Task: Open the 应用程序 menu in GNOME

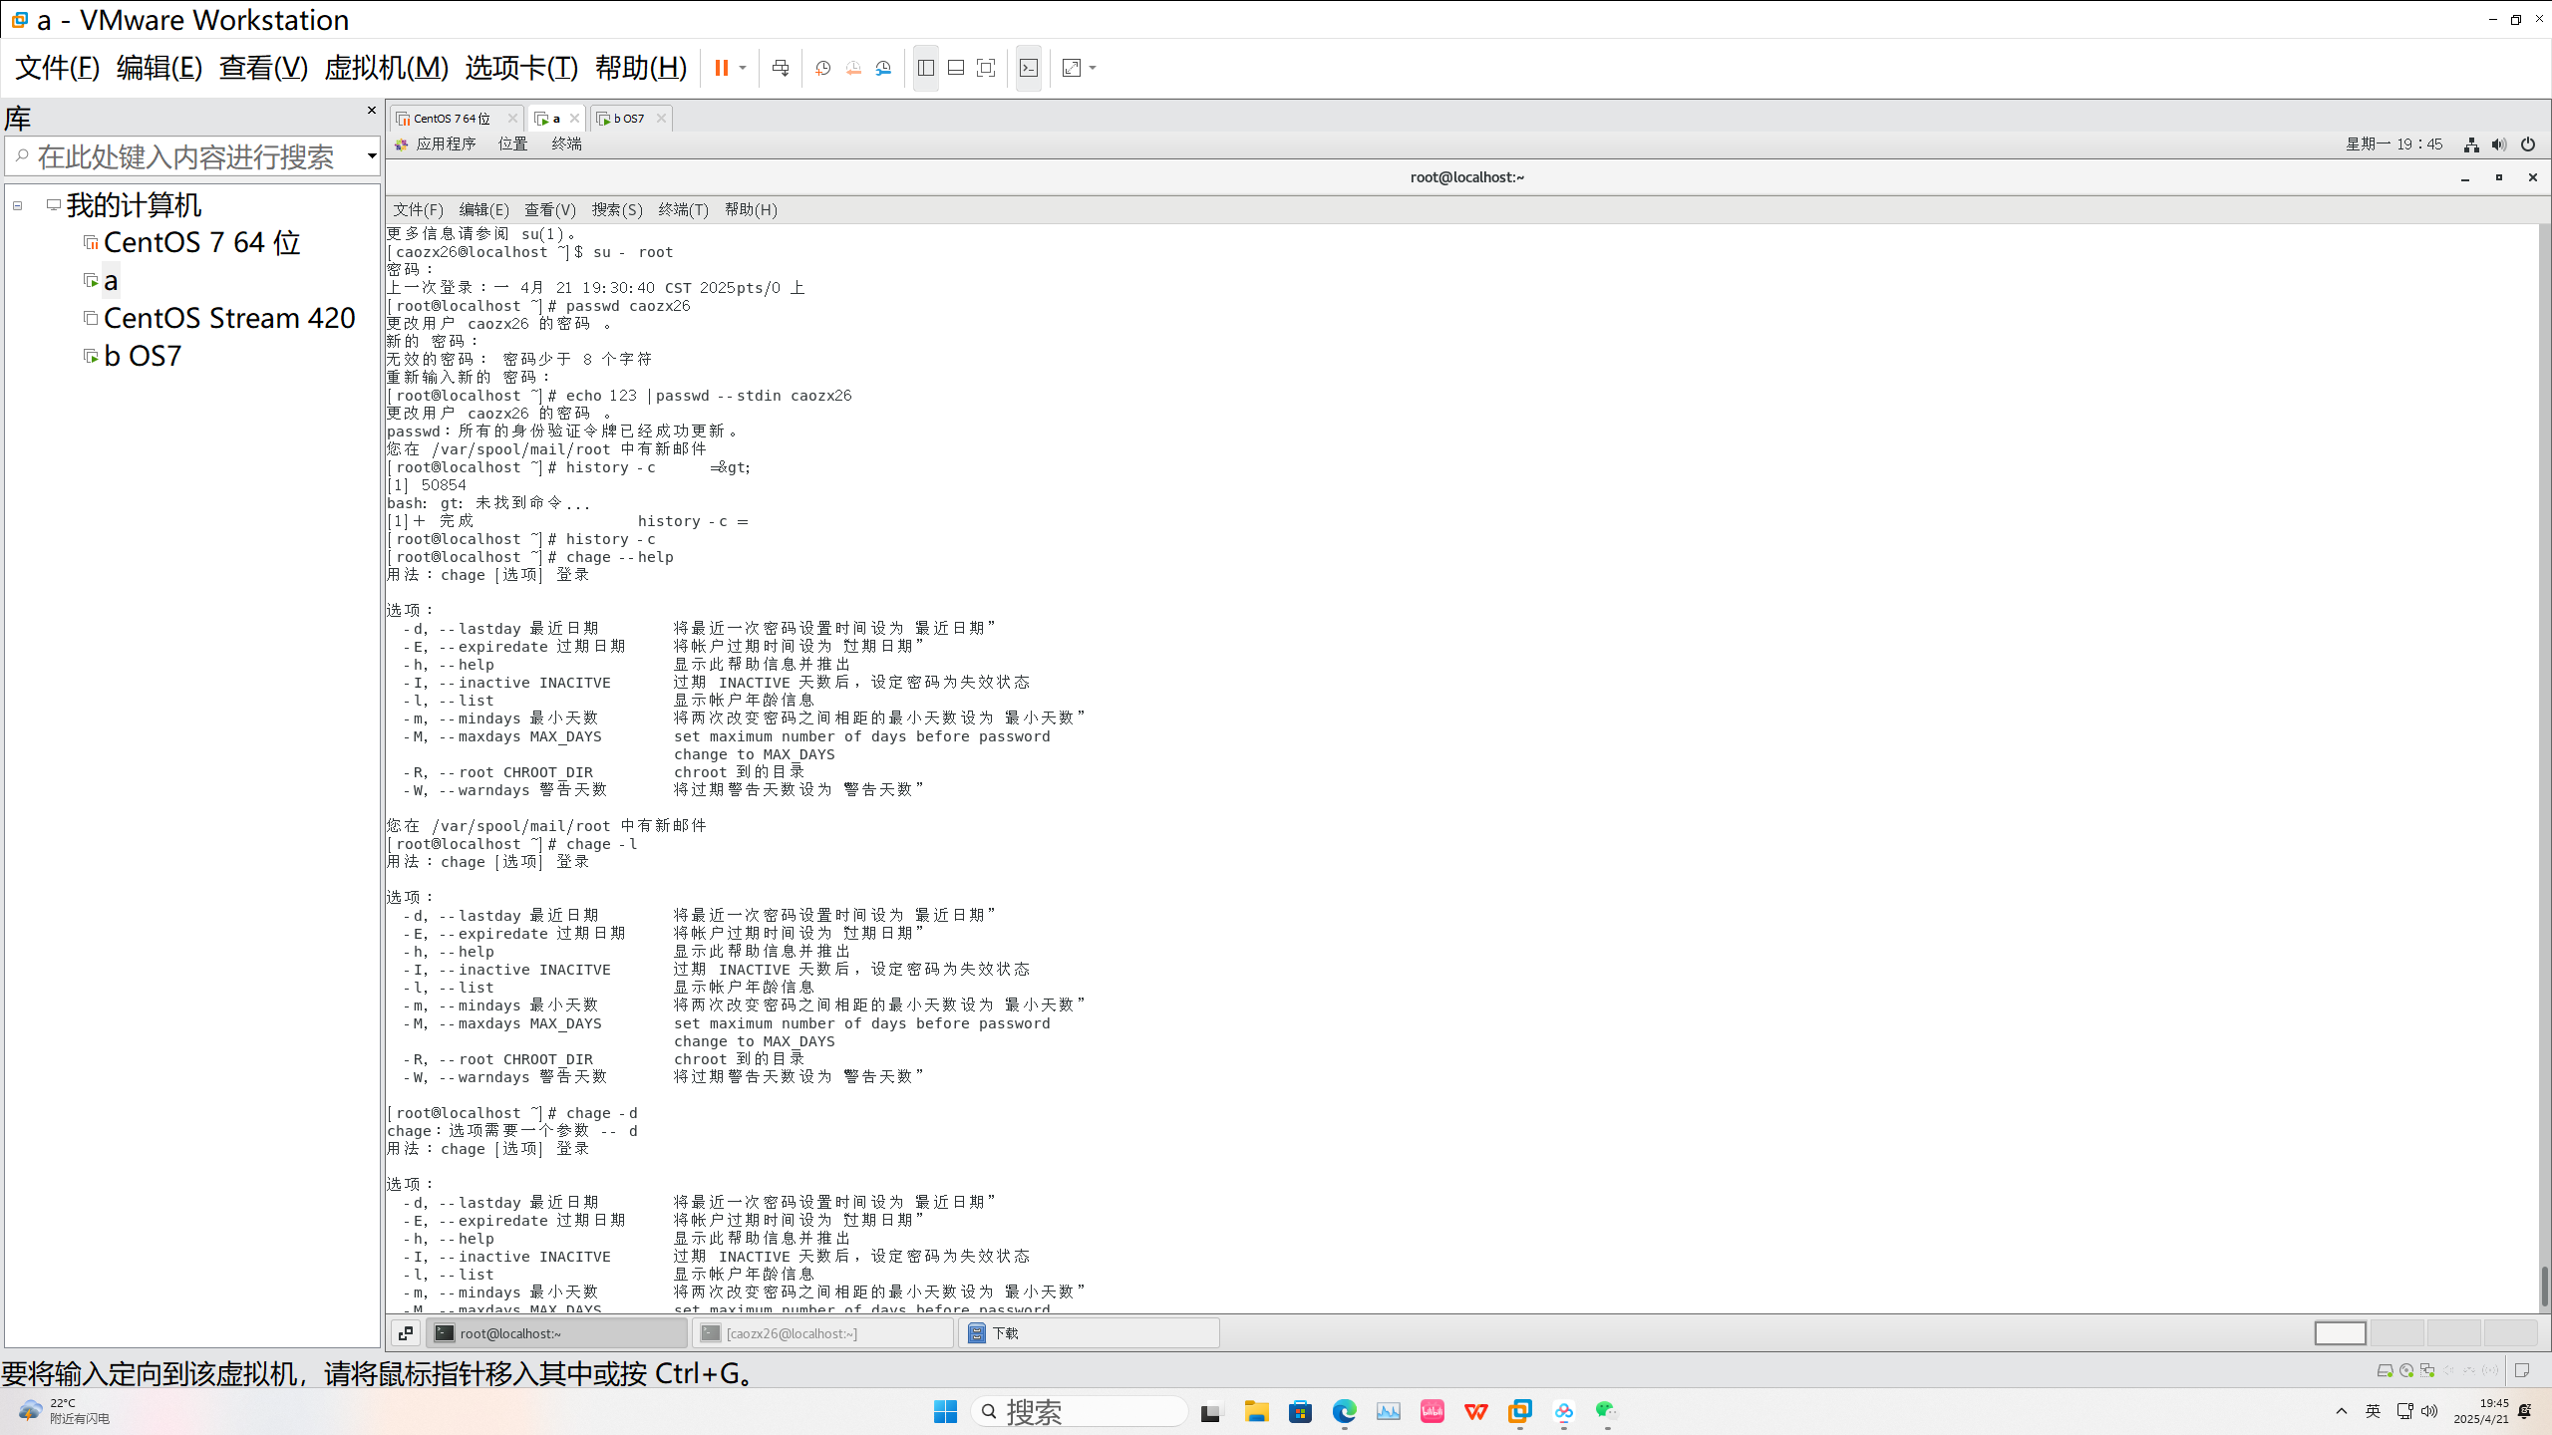Action: (445, 144)
